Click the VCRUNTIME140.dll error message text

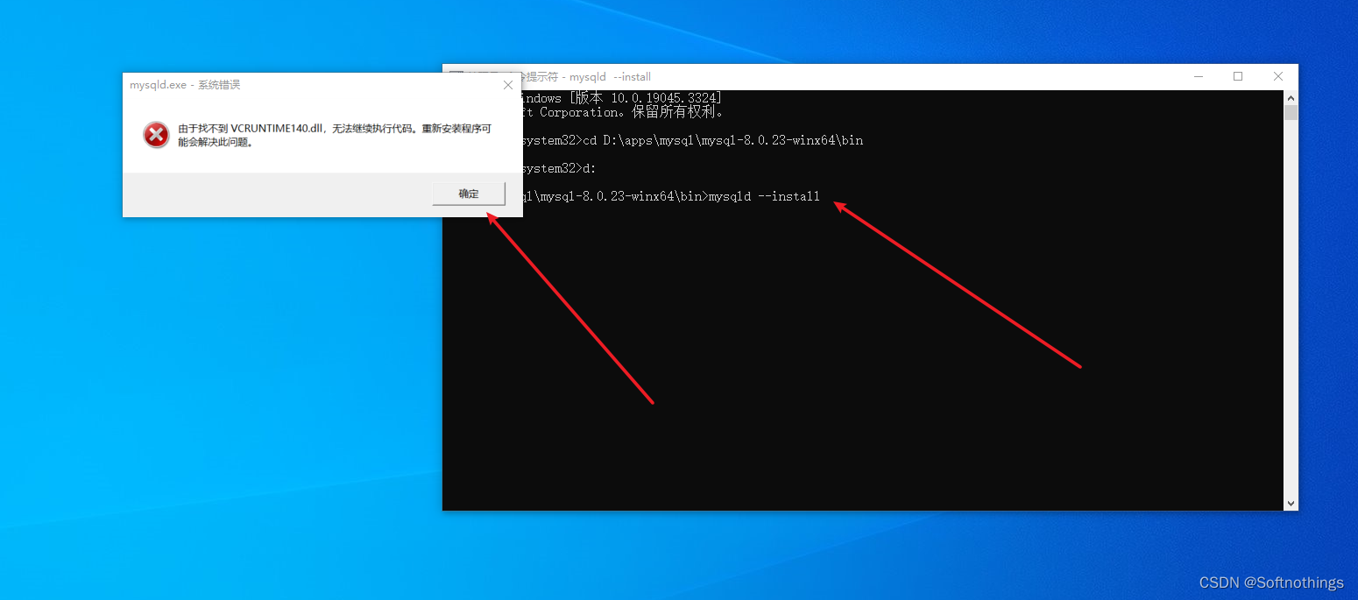point(335,135)
